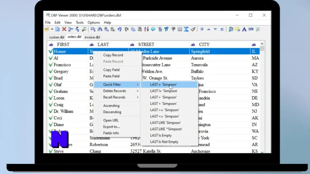This screenshot has height=174, width=310.
Task: Apply filter LAST LIKE '*Simpson'
Action: tap(169, 129)
